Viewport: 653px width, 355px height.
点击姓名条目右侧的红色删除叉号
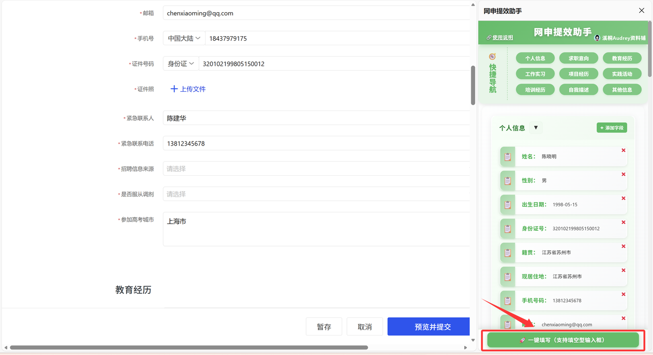click(623, 150)
